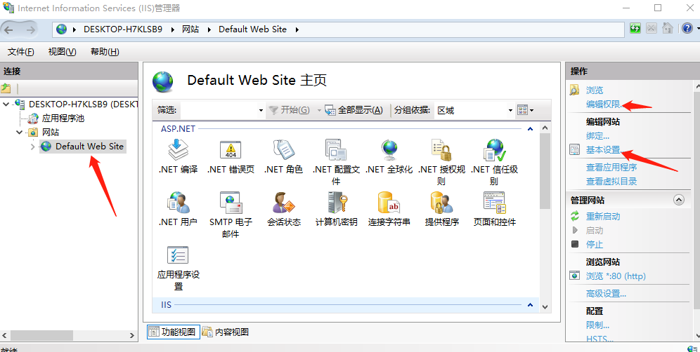Click the 限制... configuration link

tap(597, 325)
